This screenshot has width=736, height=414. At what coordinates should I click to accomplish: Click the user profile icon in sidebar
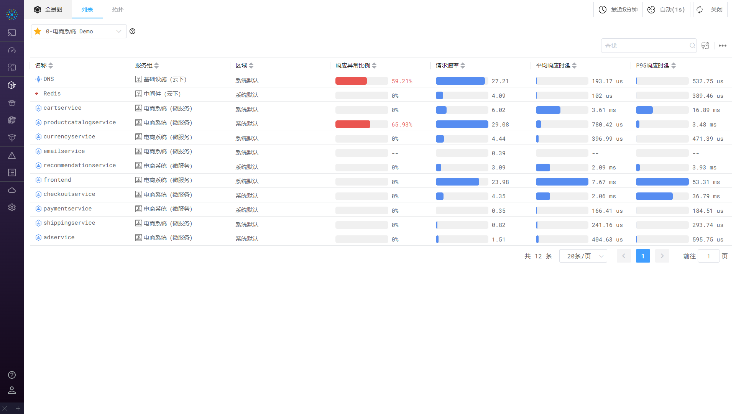click(x=12, y=390)
